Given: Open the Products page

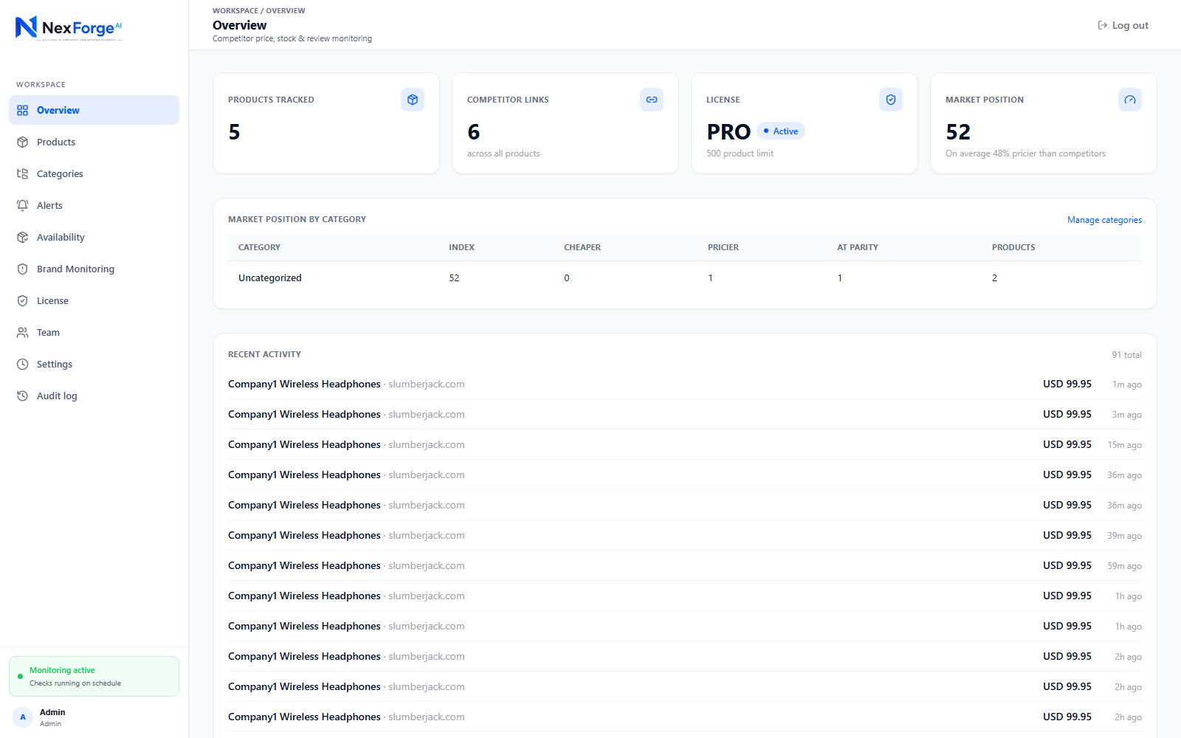Looking at the screenshot, I should pyautogui.click(x=94, y=142).
